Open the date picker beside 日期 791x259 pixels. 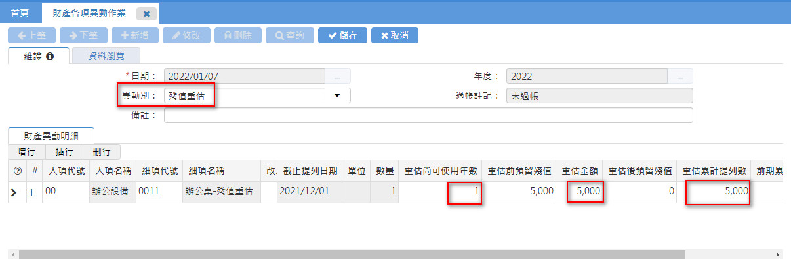pyautogui.click(x=338, y=76)
